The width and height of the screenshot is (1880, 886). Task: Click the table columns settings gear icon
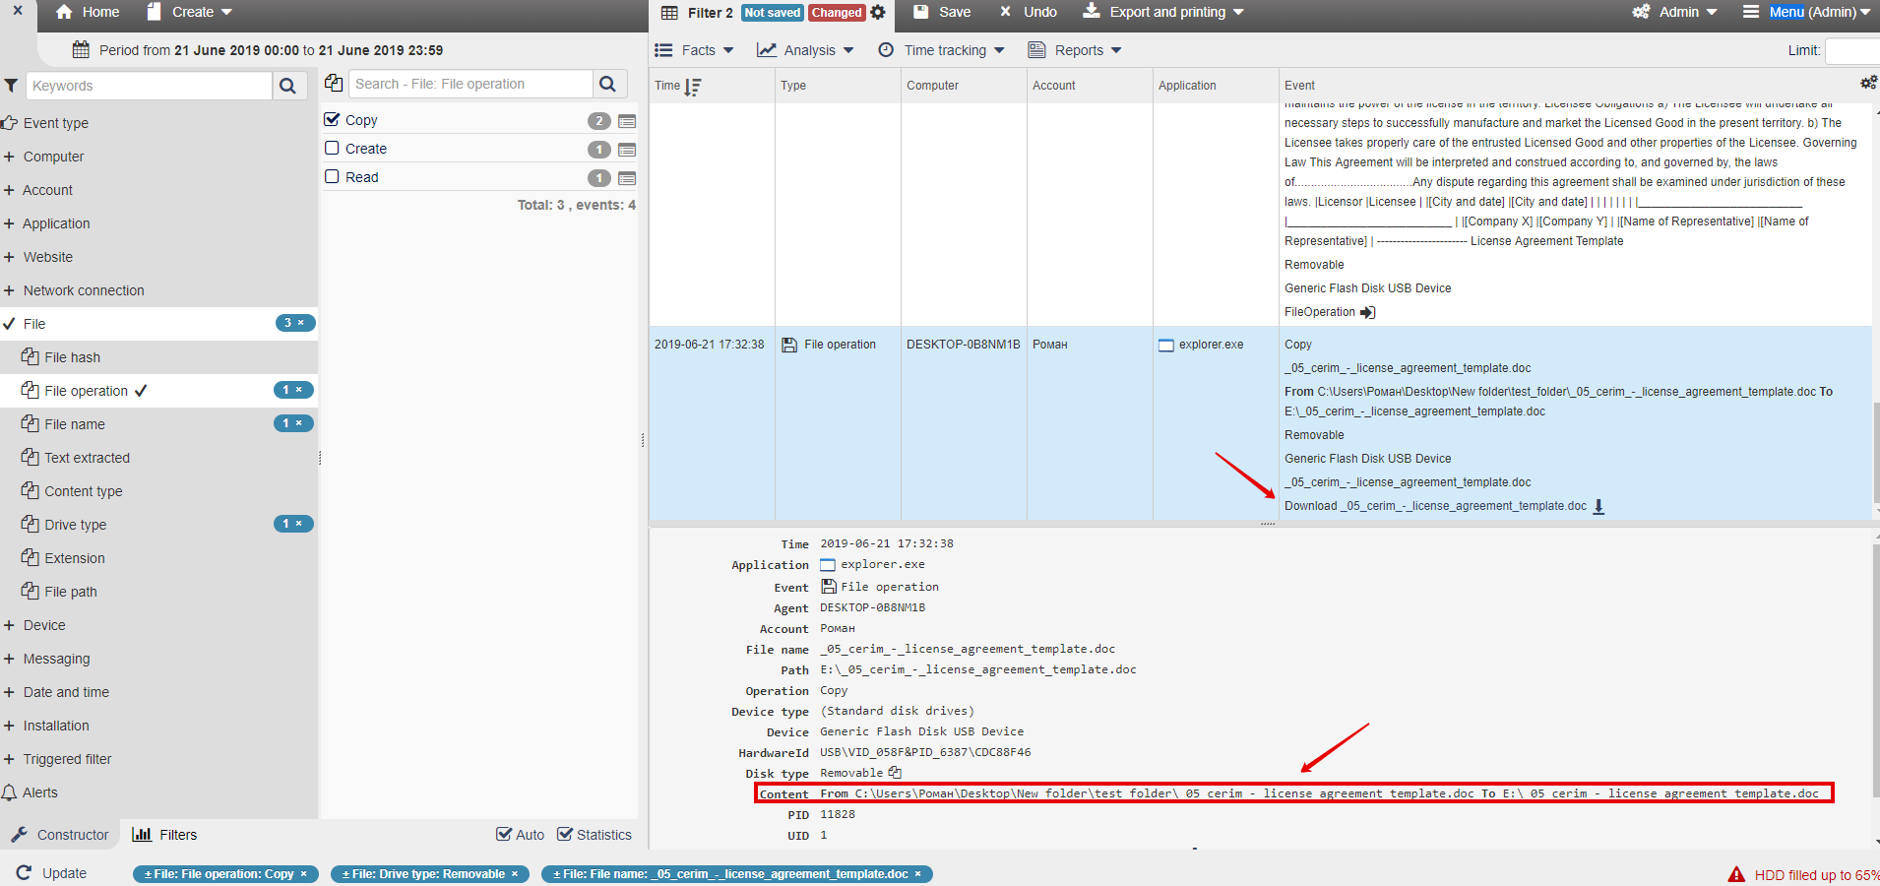pyautogui.click(x=1867, y=84)
